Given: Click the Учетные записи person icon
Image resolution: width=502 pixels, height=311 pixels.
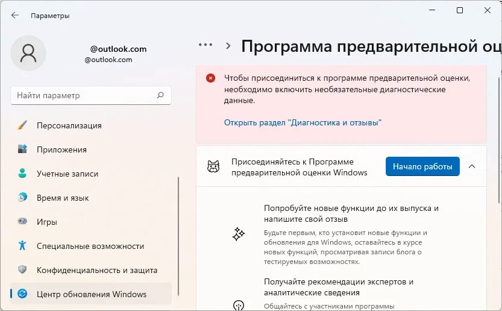Looking at the screenshot, I should (x=22, y=173).
